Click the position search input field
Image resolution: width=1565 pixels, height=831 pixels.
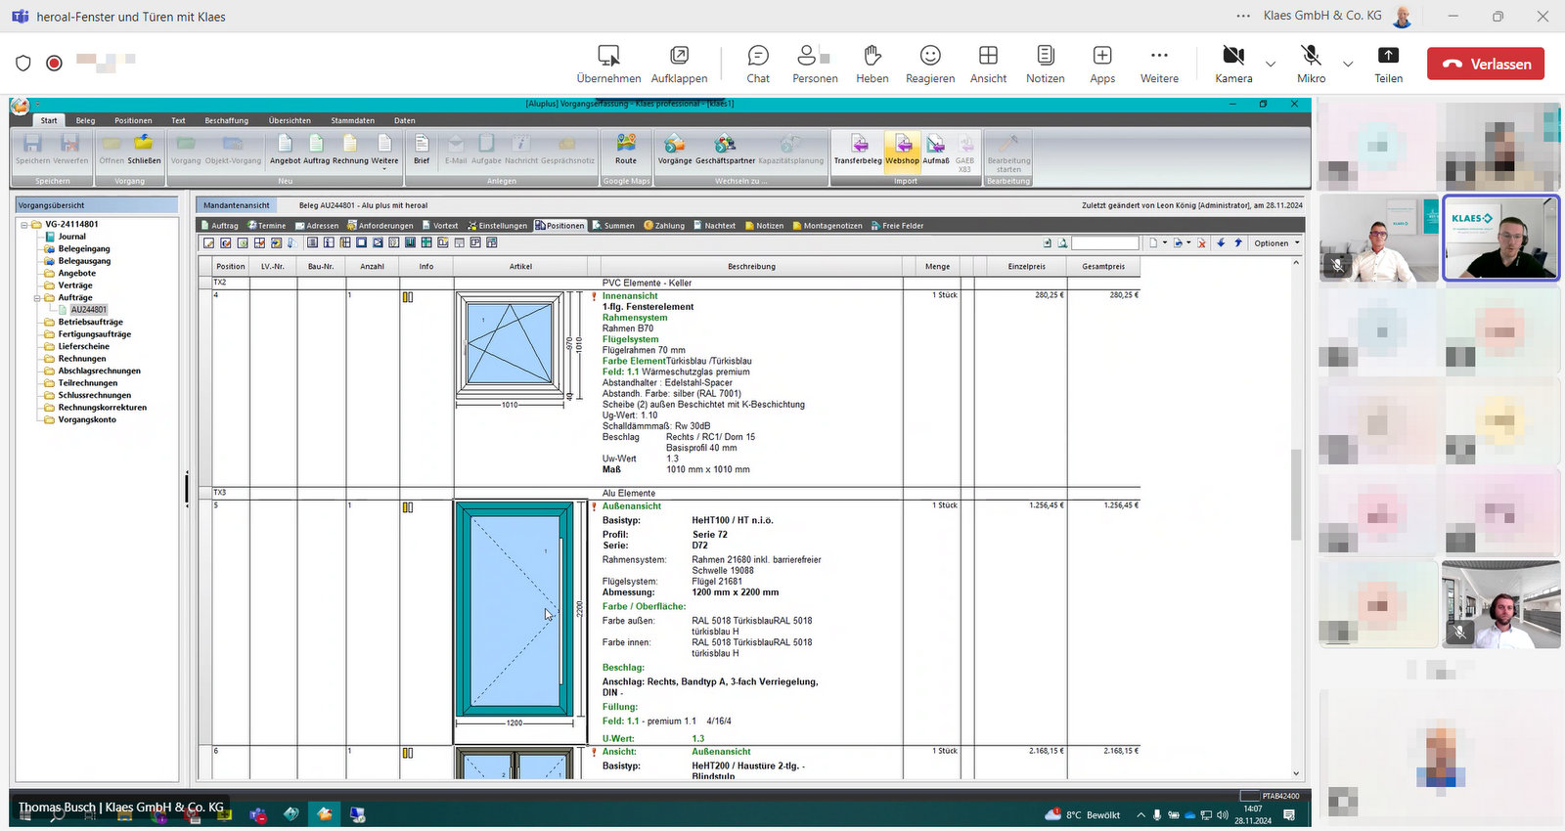coord(1105,243)
